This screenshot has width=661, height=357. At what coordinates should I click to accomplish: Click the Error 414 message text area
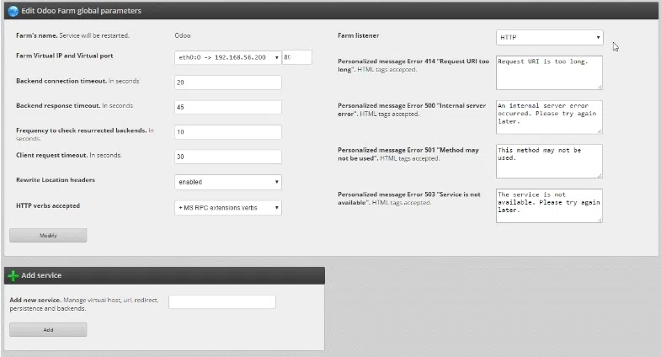[549, 72]
